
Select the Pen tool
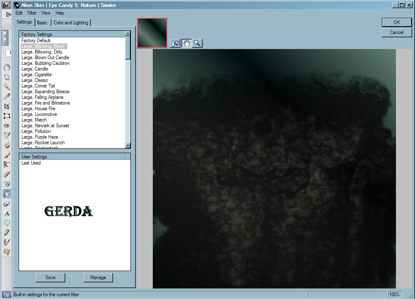7,233
